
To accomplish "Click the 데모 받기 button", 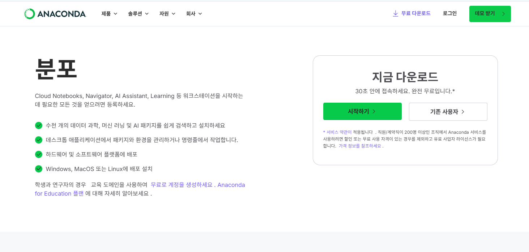I will tap(490, 14).
